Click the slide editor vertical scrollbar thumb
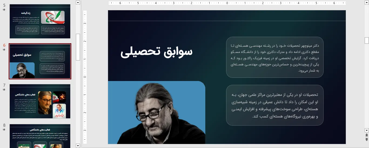 [367, 41]
